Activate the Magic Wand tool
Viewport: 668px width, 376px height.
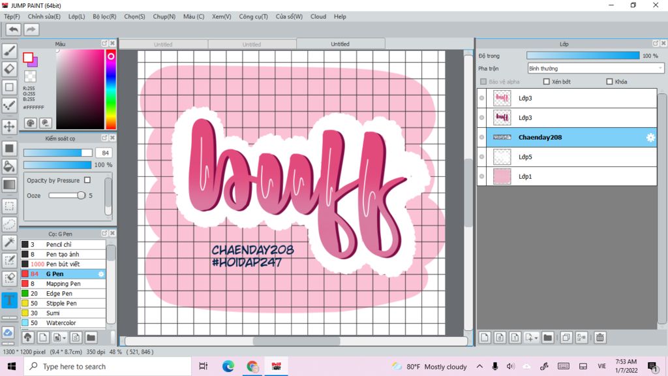click(x=9, y=242)
